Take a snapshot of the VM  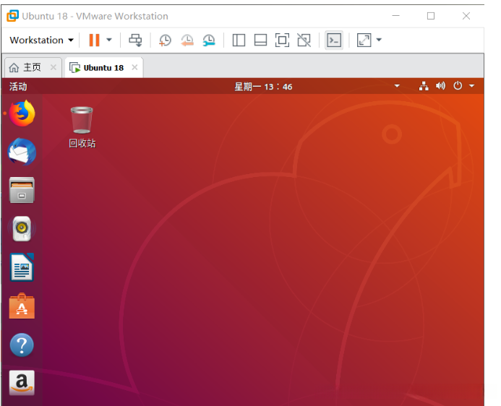pyautogui.click(x=165, y=40)
